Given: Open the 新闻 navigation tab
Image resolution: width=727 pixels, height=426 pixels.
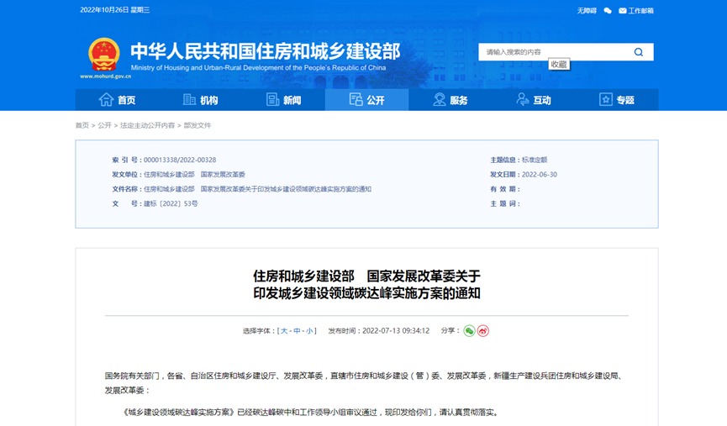Looking at the screenshot, I should tap(283, 100).
